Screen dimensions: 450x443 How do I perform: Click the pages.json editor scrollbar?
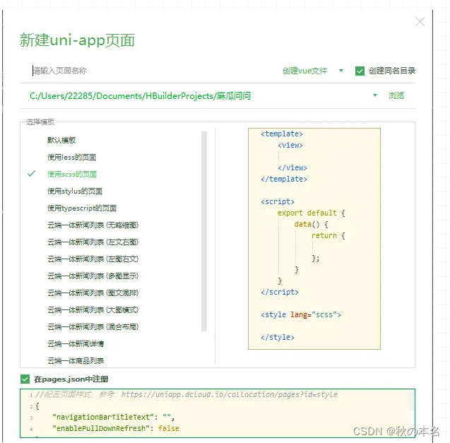411,400
